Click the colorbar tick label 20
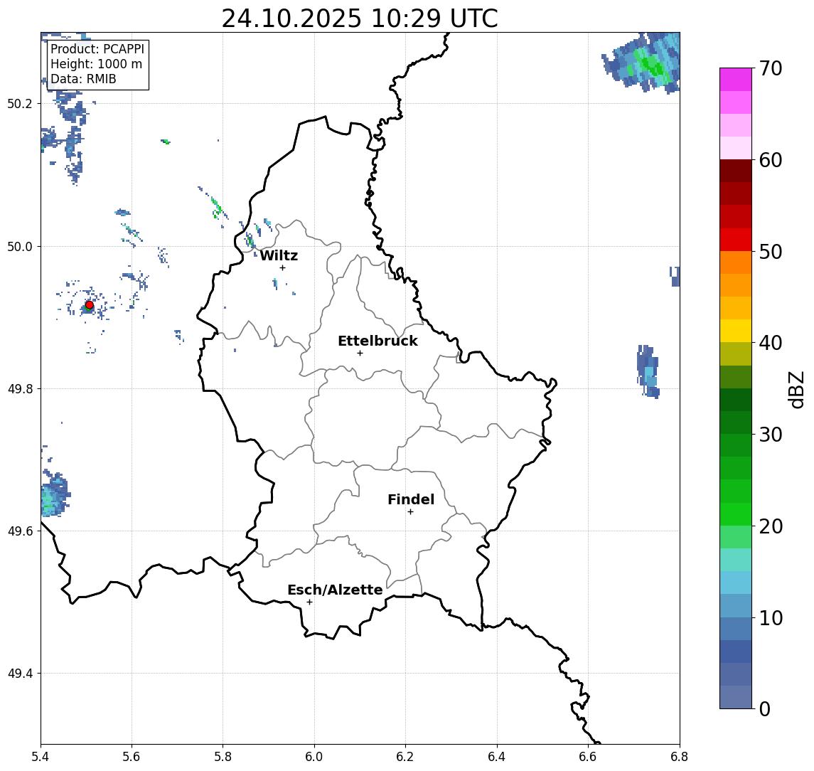Image resolution: width=814 pixels, height=771 pixels. [771, 526]
